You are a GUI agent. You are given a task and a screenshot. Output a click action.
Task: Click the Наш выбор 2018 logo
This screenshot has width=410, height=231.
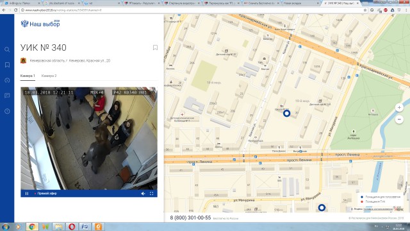(40, 24)
